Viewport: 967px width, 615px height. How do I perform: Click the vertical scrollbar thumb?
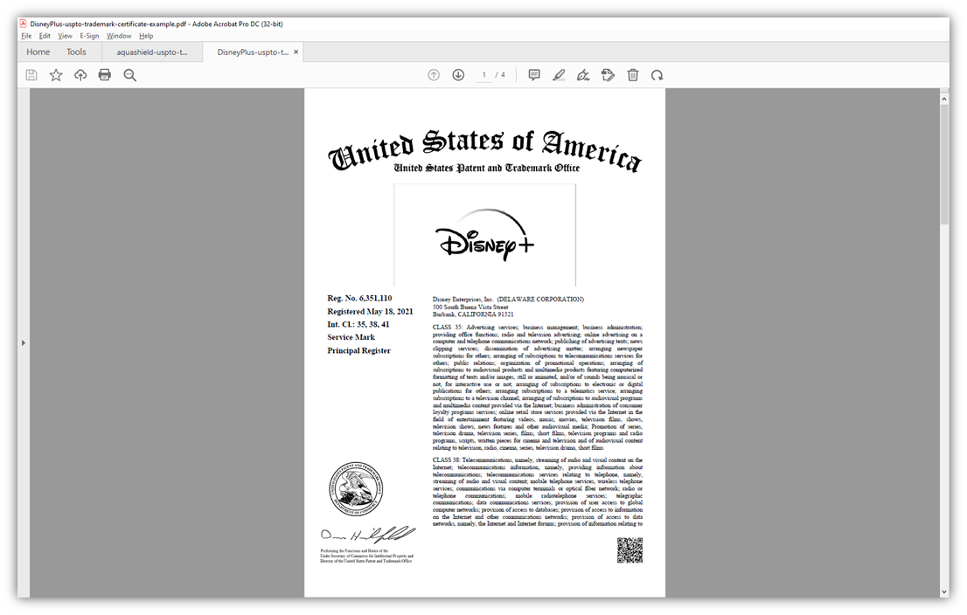[944, 164]
